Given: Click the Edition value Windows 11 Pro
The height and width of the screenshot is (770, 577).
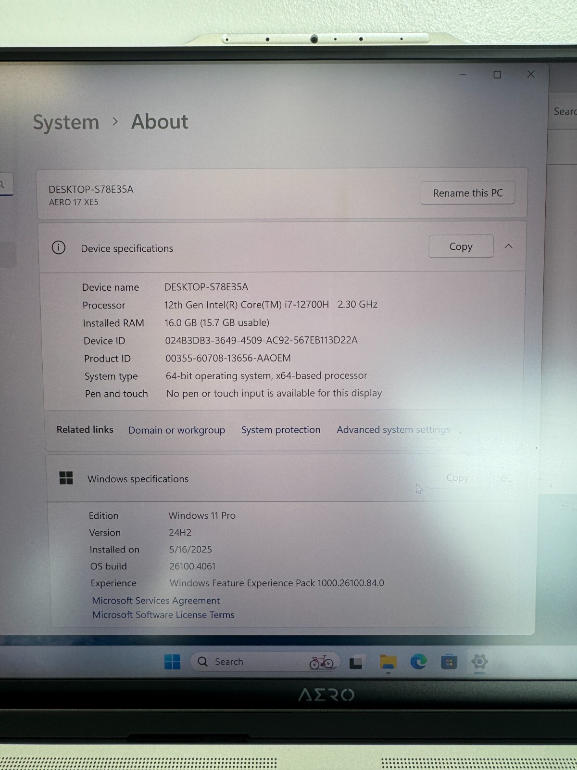Looking at the screenshot, I should [x=202, y=515].
